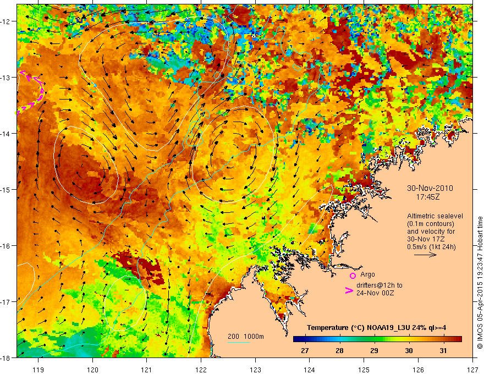Click the longitude label 123
Image resolution: width=484 pixels, height=374 pixels.
[255, 370]
